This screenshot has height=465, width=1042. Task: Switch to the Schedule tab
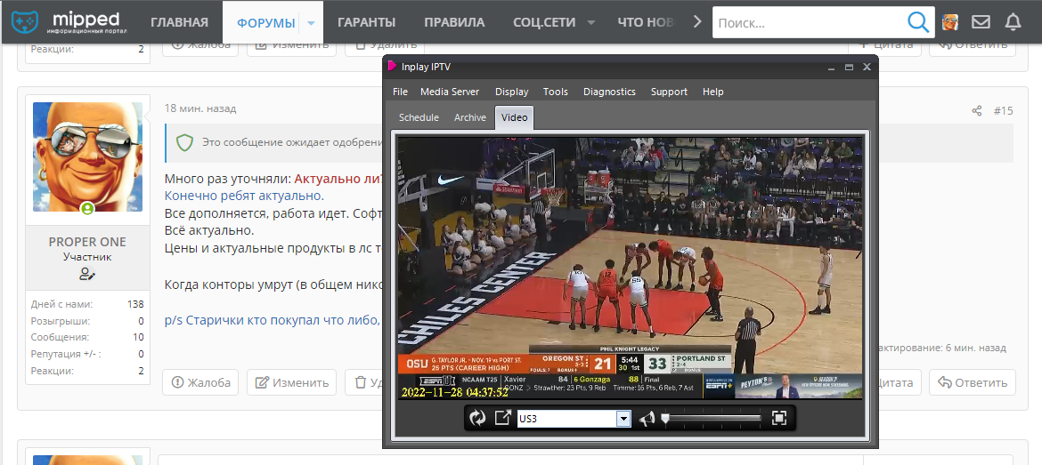click(x=419, y=117)
